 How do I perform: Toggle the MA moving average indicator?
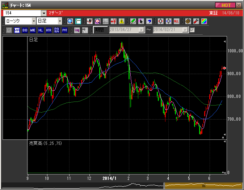pos(17,30)
